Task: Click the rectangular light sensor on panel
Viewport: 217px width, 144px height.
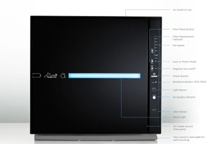Action: 154,90
